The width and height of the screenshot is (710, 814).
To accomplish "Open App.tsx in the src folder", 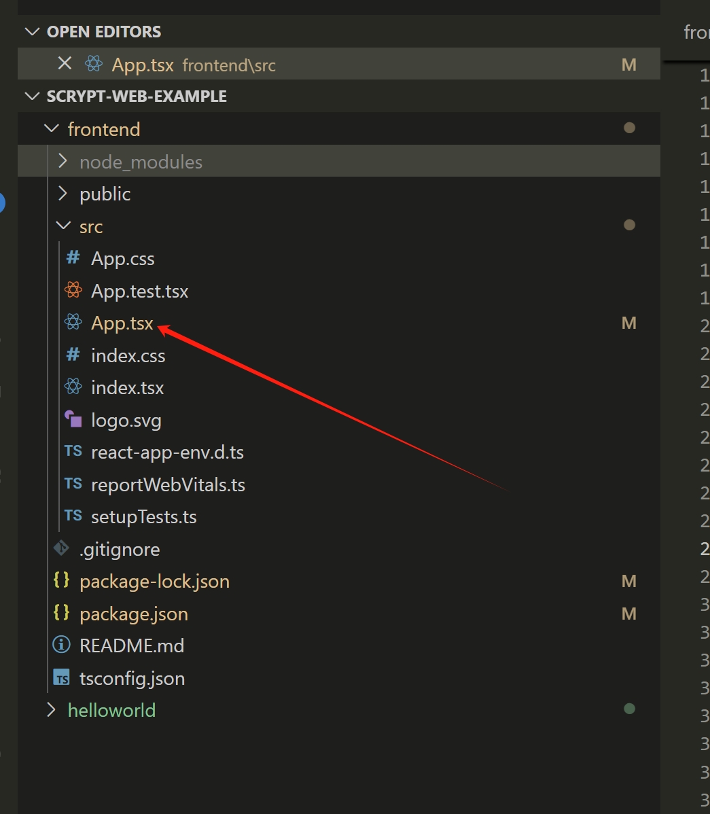I will [x=122, y=323].
